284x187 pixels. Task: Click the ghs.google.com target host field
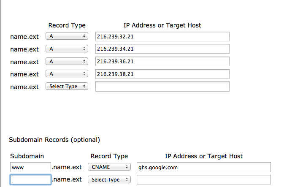click(x=203, y=167)
